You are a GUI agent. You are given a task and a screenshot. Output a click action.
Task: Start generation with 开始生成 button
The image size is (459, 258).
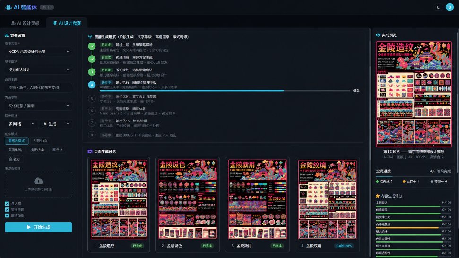(x=38, y=227)
